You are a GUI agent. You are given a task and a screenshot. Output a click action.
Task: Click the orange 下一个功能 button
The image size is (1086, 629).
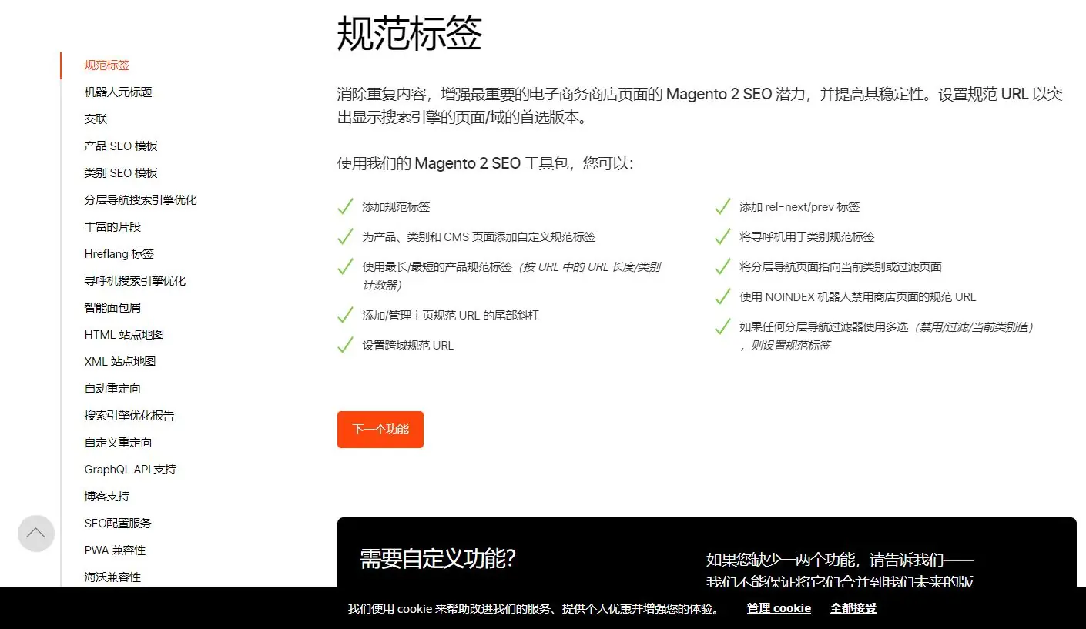point(380,430)
